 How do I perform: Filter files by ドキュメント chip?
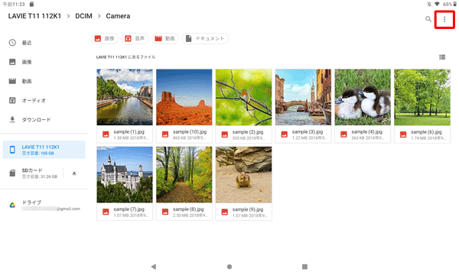click(x=205, y=38)
